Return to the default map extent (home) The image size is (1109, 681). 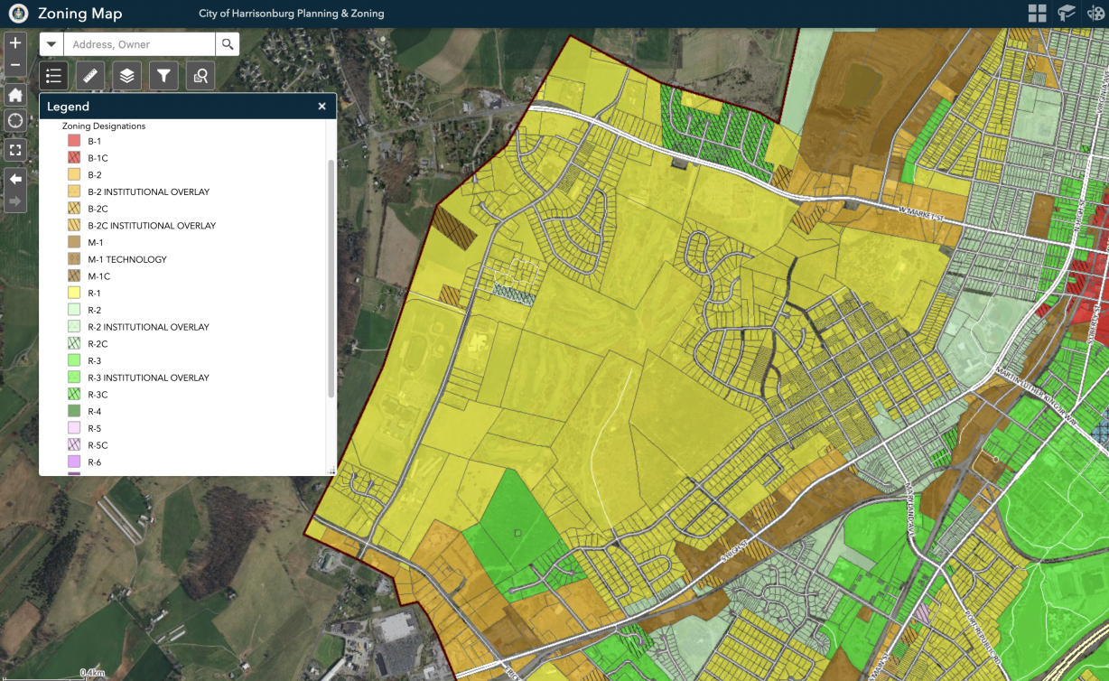click(15, 94)
